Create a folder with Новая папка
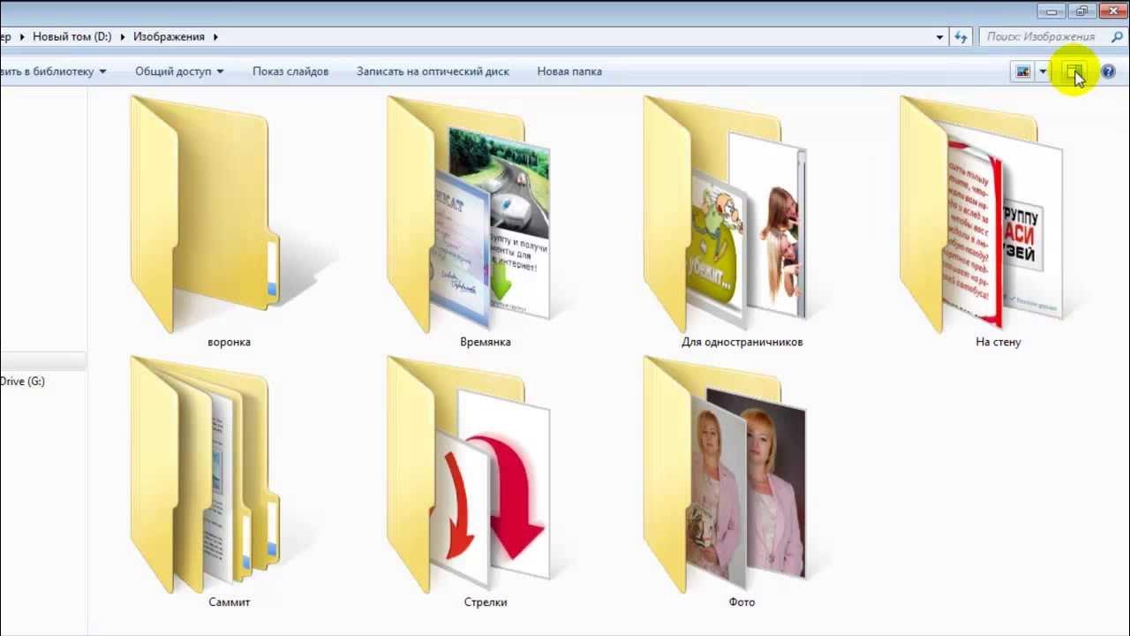The image size is (1130, 636). click(x=569, y=72)
